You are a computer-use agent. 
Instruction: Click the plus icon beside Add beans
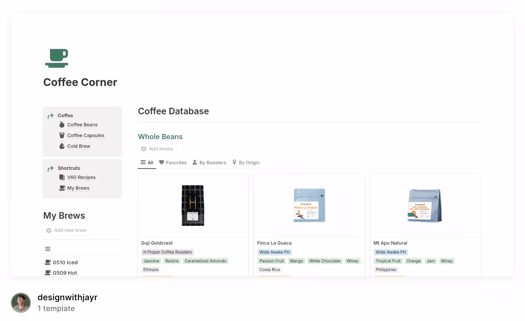tap(144, 149)
